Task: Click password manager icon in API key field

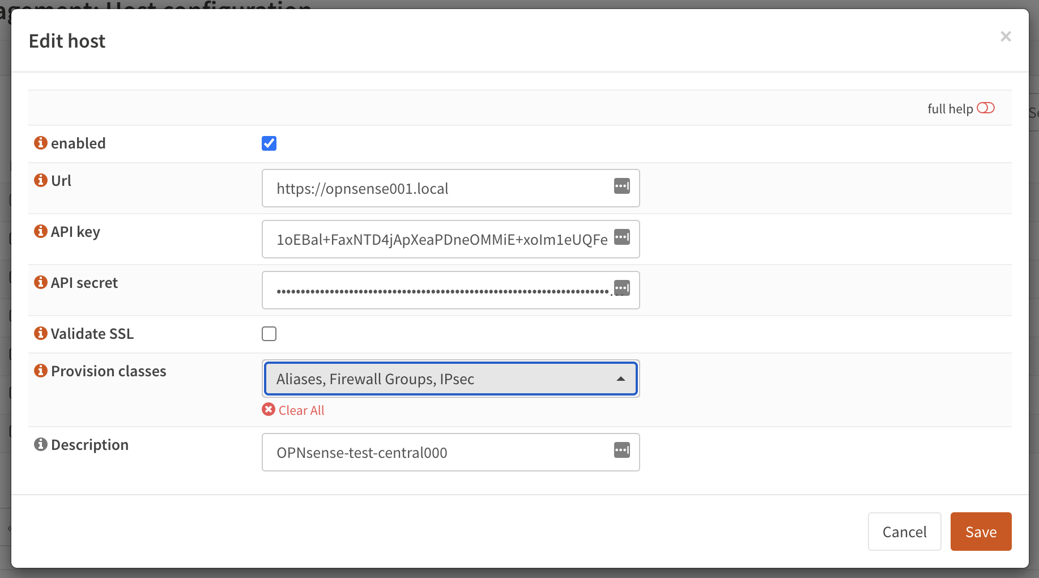Action: (621, 237)
